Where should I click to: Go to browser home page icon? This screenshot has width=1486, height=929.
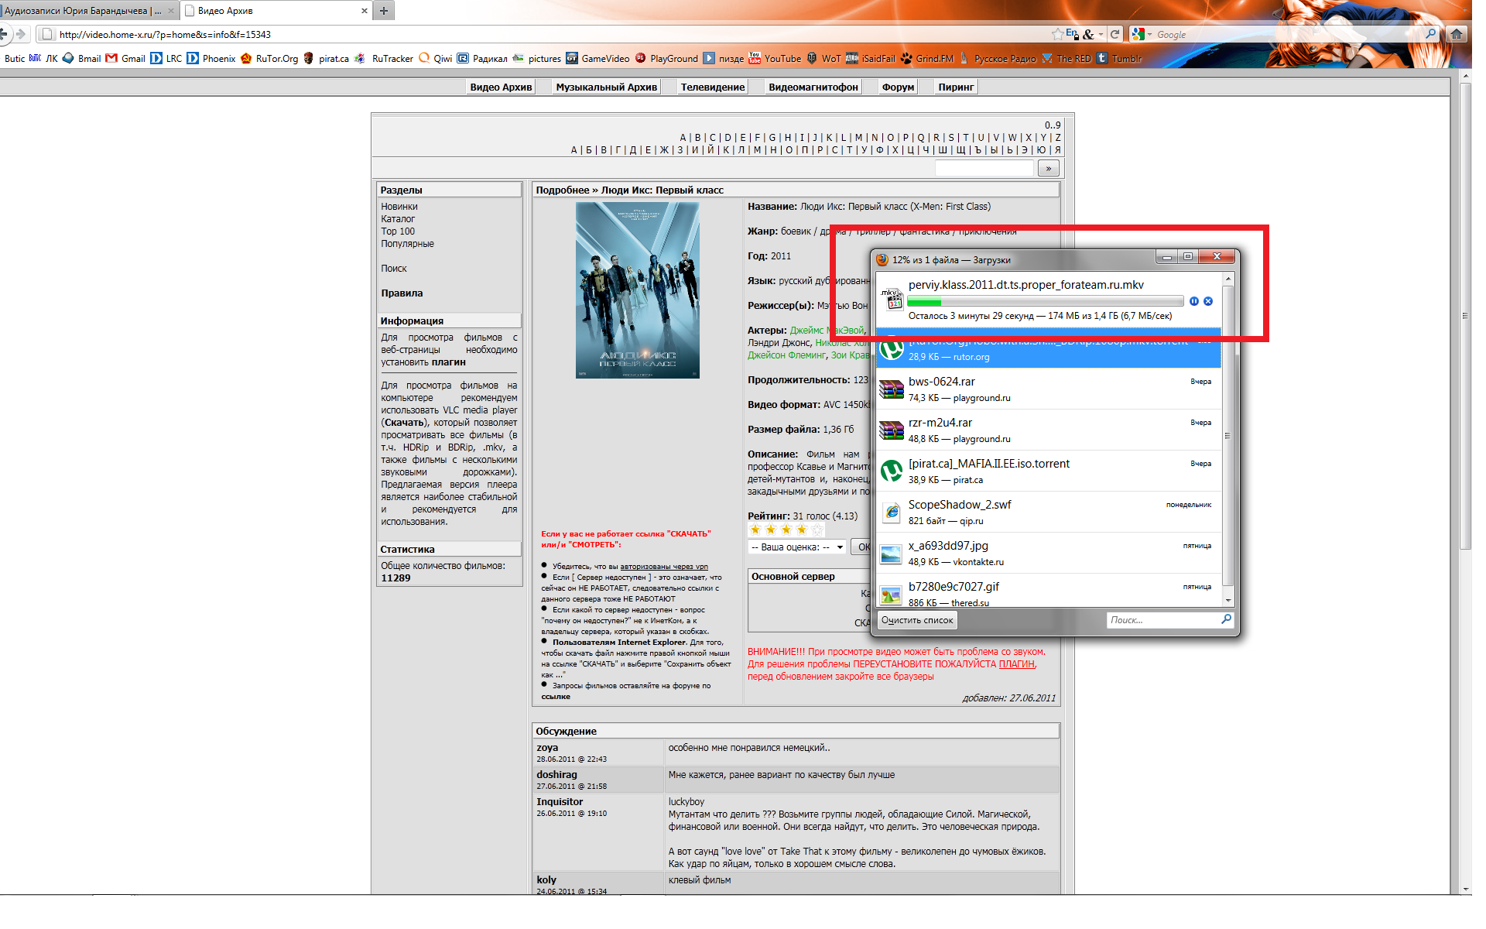tap(1457, 34)
